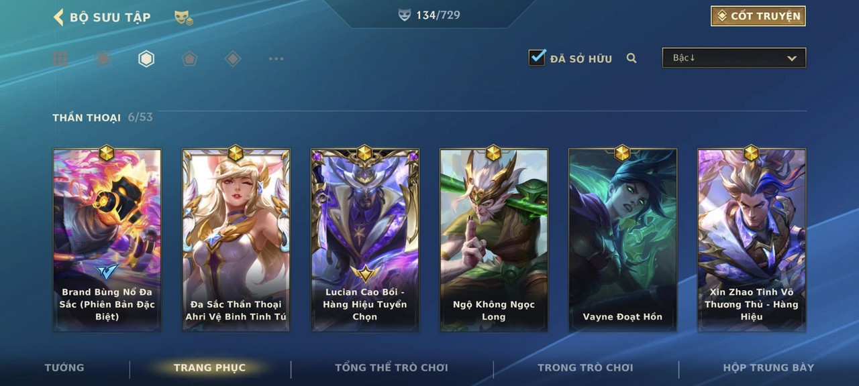
Task: Select the grid all-tiers filter icon
Action: coord(60,59)
